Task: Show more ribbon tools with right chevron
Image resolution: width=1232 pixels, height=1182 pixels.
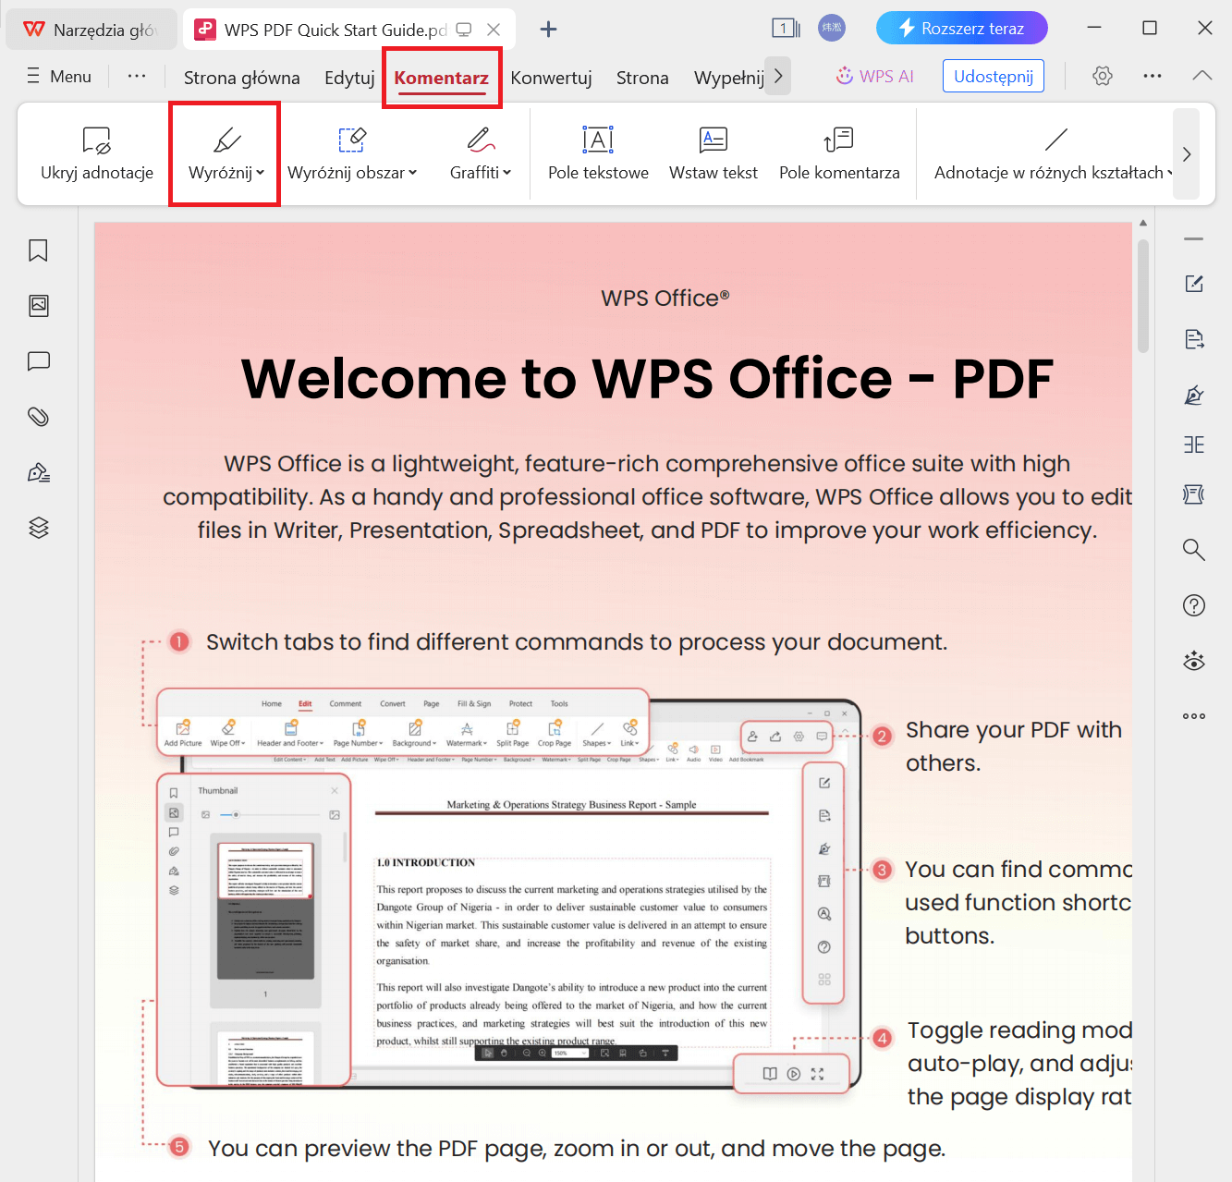Action: pos(1187,154)
